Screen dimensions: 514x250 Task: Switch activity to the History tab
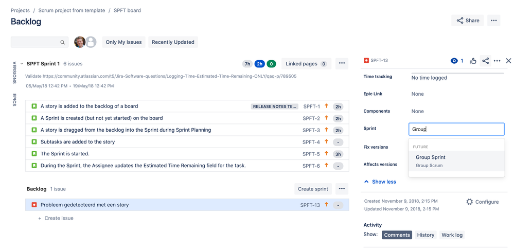[426, 235]
